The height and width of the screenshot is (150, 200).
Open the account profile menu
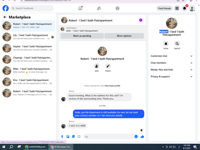pos(192,8)
